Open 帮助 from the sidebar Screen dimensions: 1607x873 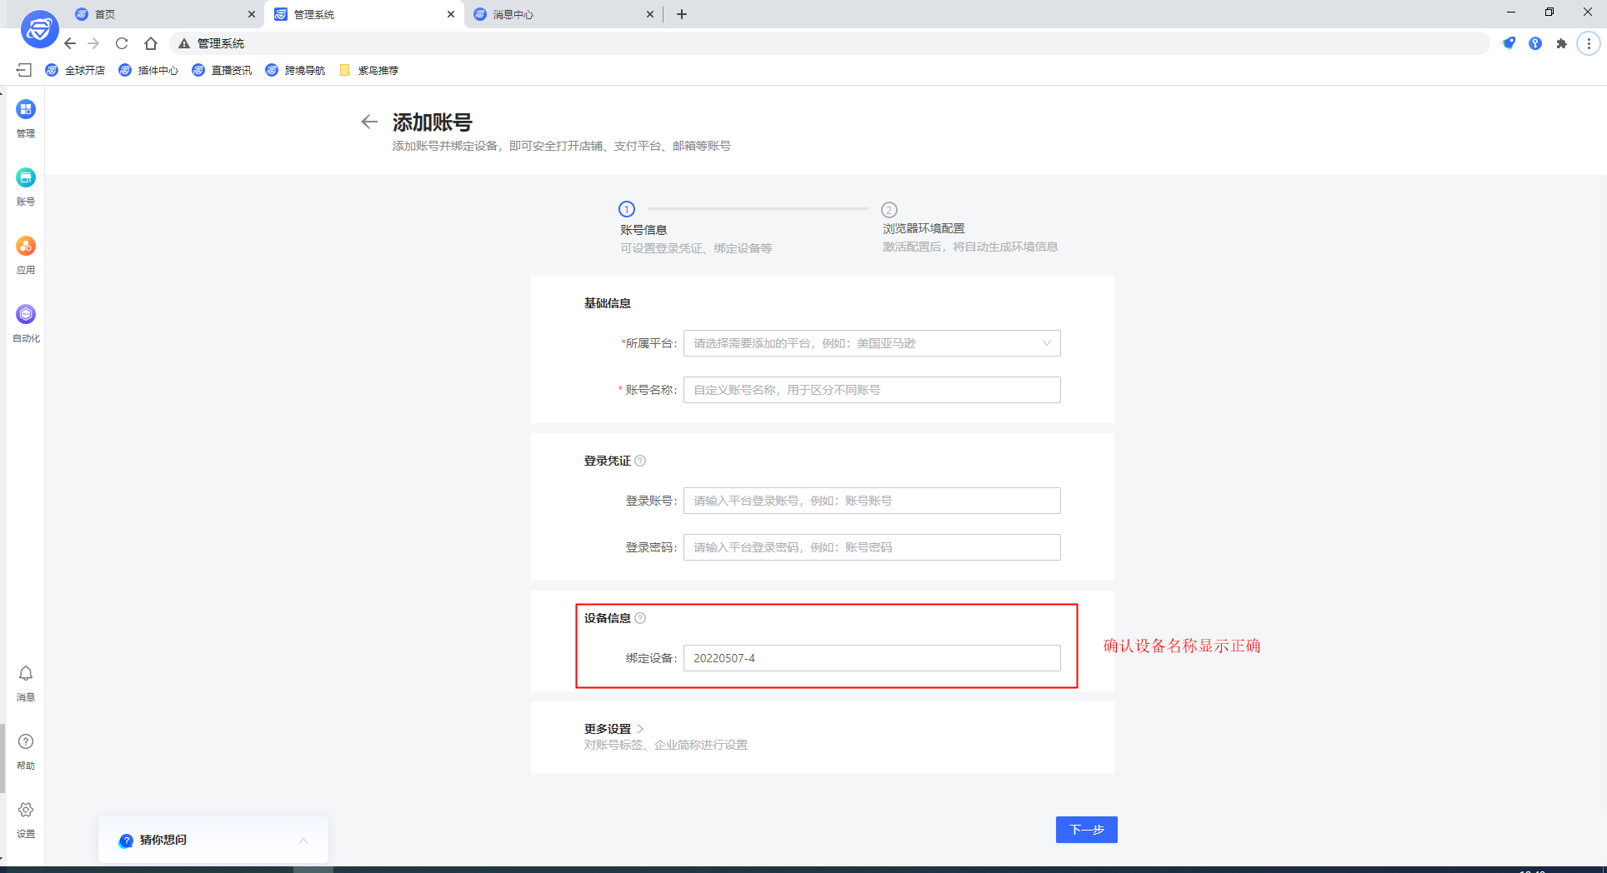coord(25,750)
